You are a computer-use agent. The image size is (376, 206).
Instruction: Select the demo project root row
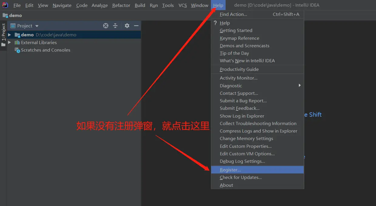(74, 35)
